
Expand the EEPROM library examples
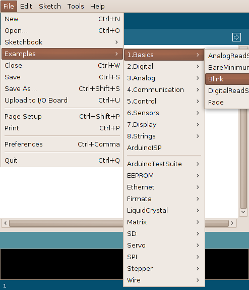(x=164, y=175)
